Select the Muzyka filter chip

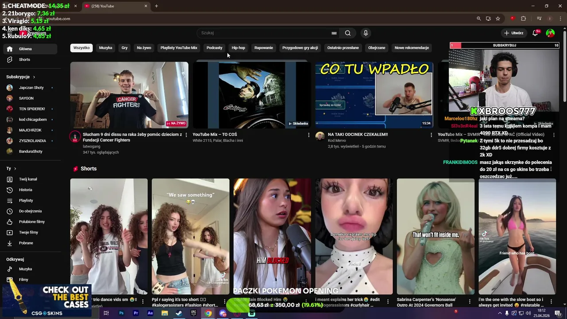105,48
